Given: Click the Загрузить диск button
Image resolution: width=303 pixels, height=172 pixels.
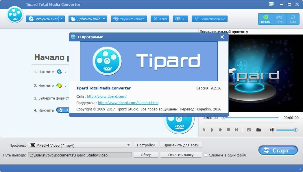Looking at the screenshot, I should click(42, 19).
